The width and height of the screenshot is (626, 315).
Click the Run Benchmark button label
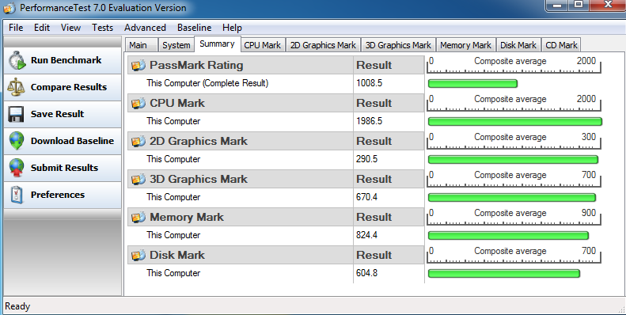(x=66, y=60)
